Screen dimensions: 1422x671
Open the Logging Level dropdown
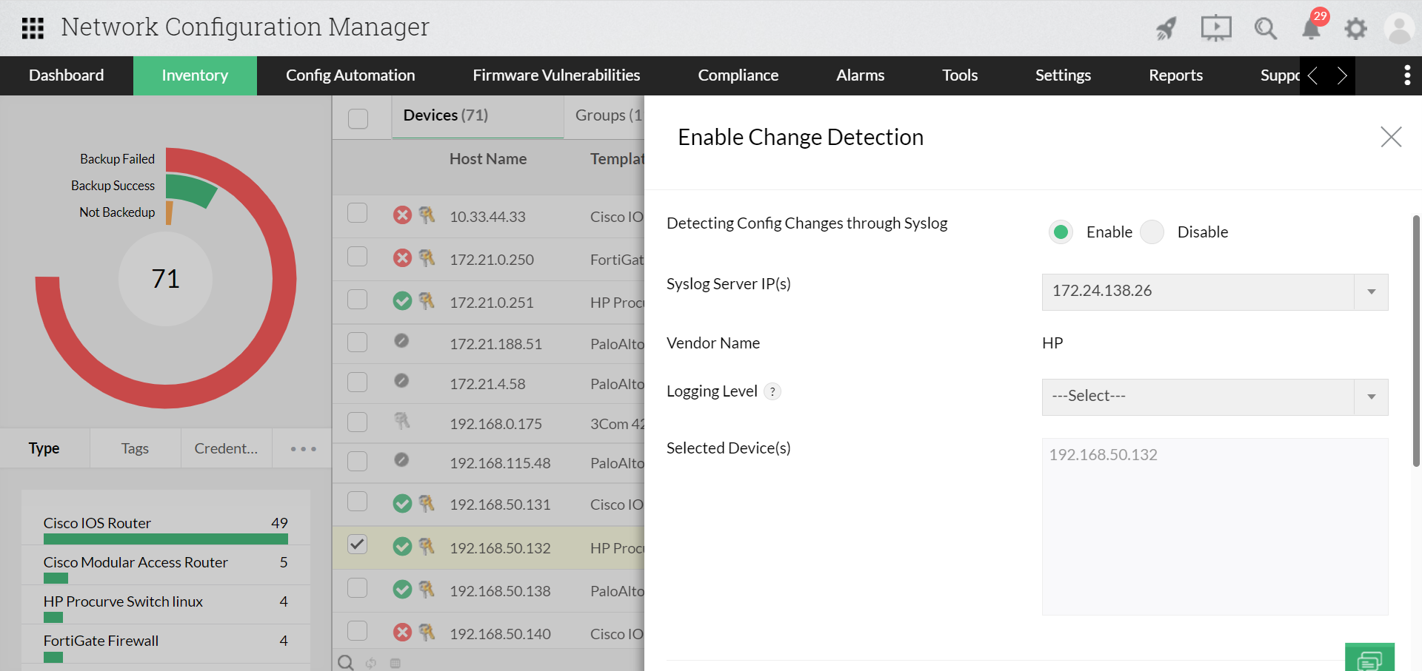(x=1372, y=397)
